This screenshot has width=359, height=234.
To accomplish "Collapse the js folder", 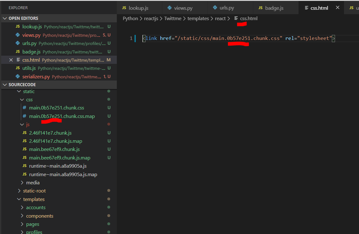I will point(22,124).
